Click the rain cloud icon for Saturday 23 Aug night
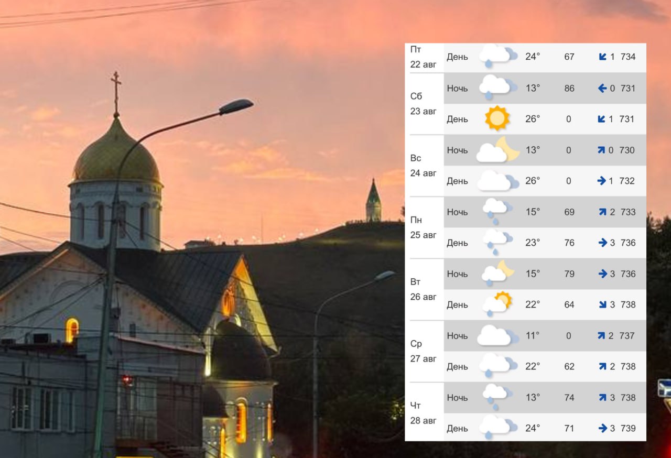 coord(498,87)
